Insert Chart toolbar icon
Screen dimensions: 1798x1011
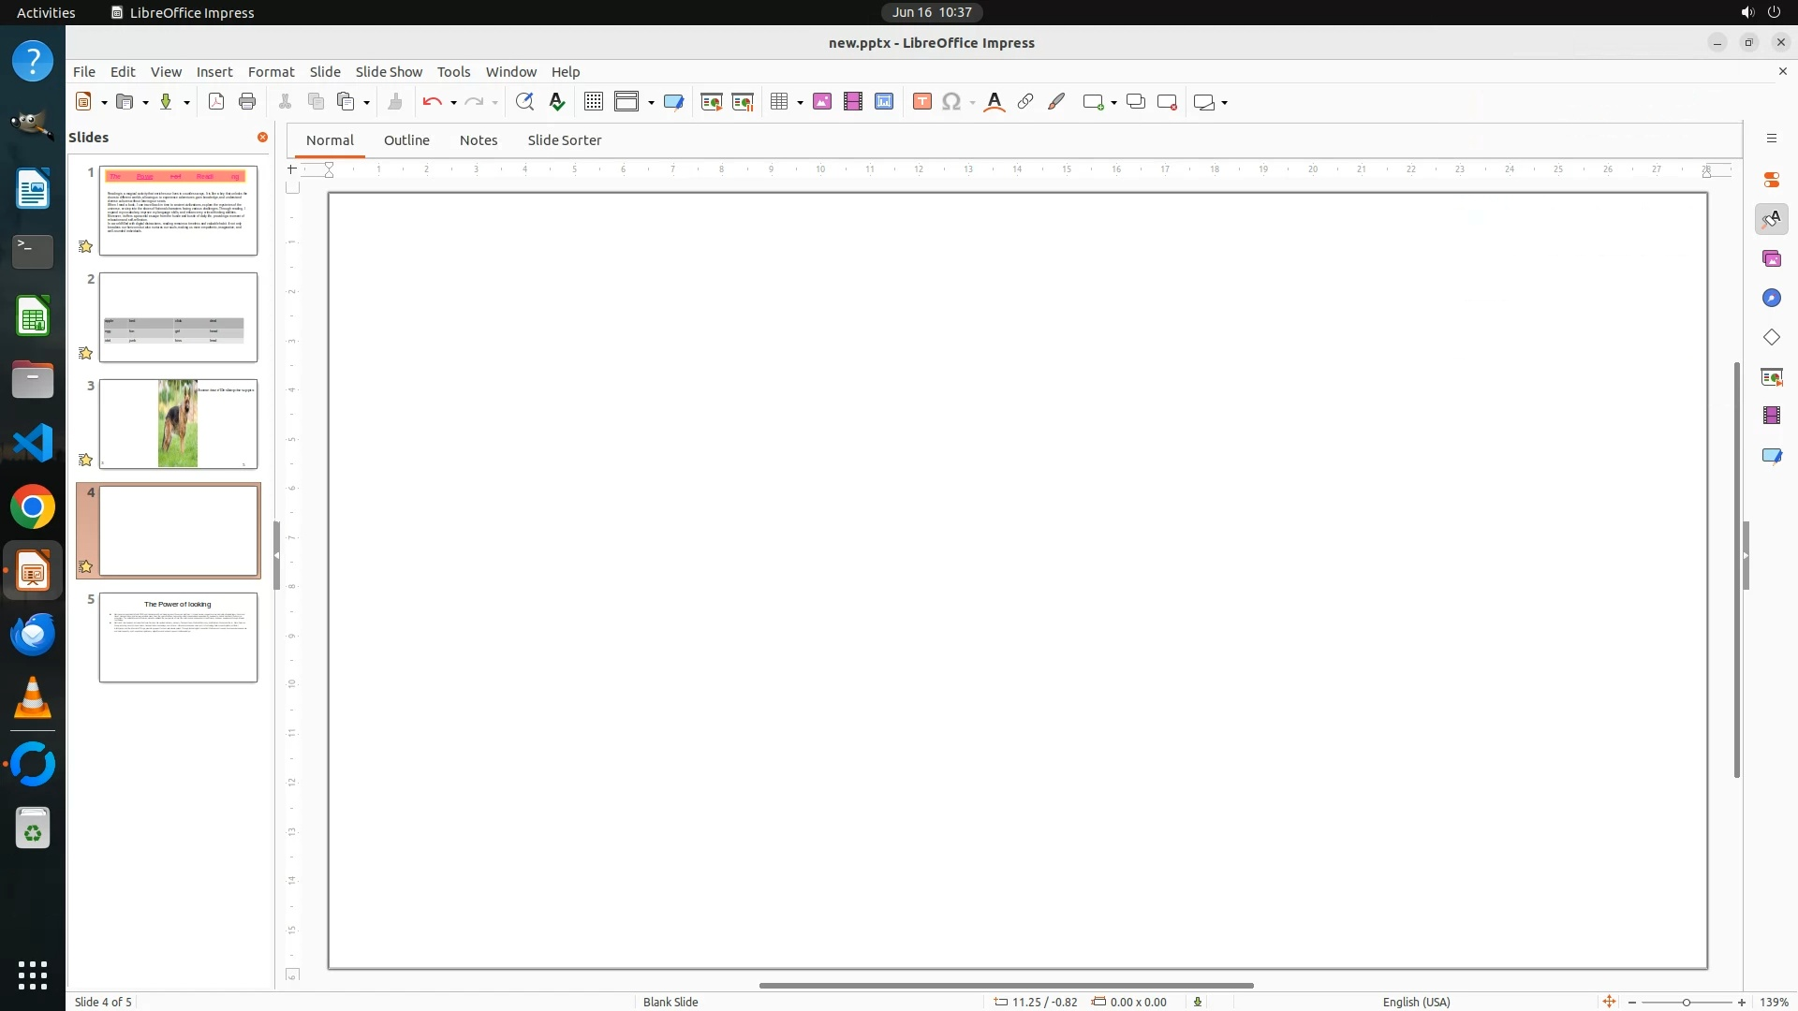click(884, 102)
